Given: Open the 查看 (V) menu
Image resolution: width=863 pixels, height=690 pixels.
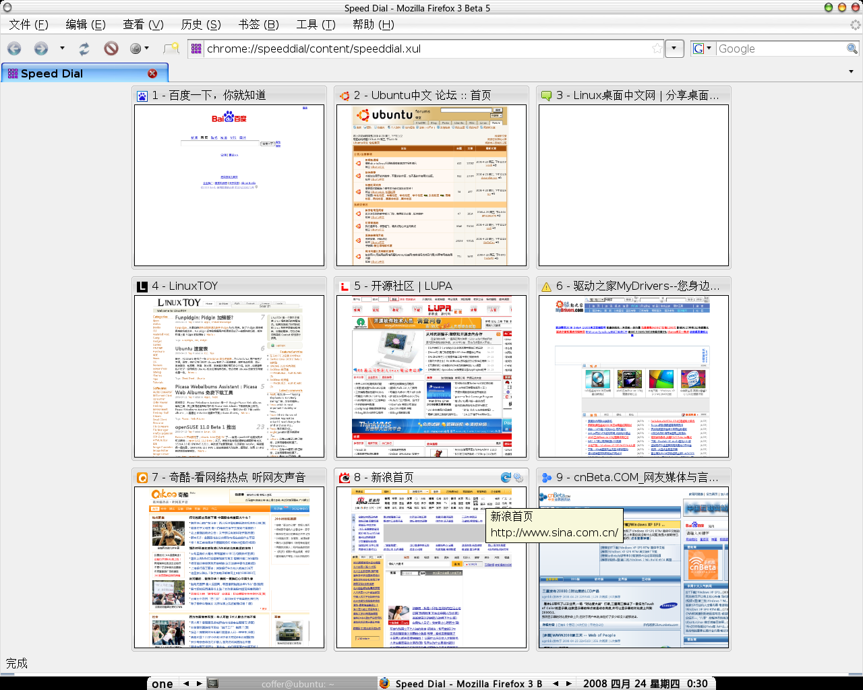Looking at the screenshot, I should tap(143, 25).
